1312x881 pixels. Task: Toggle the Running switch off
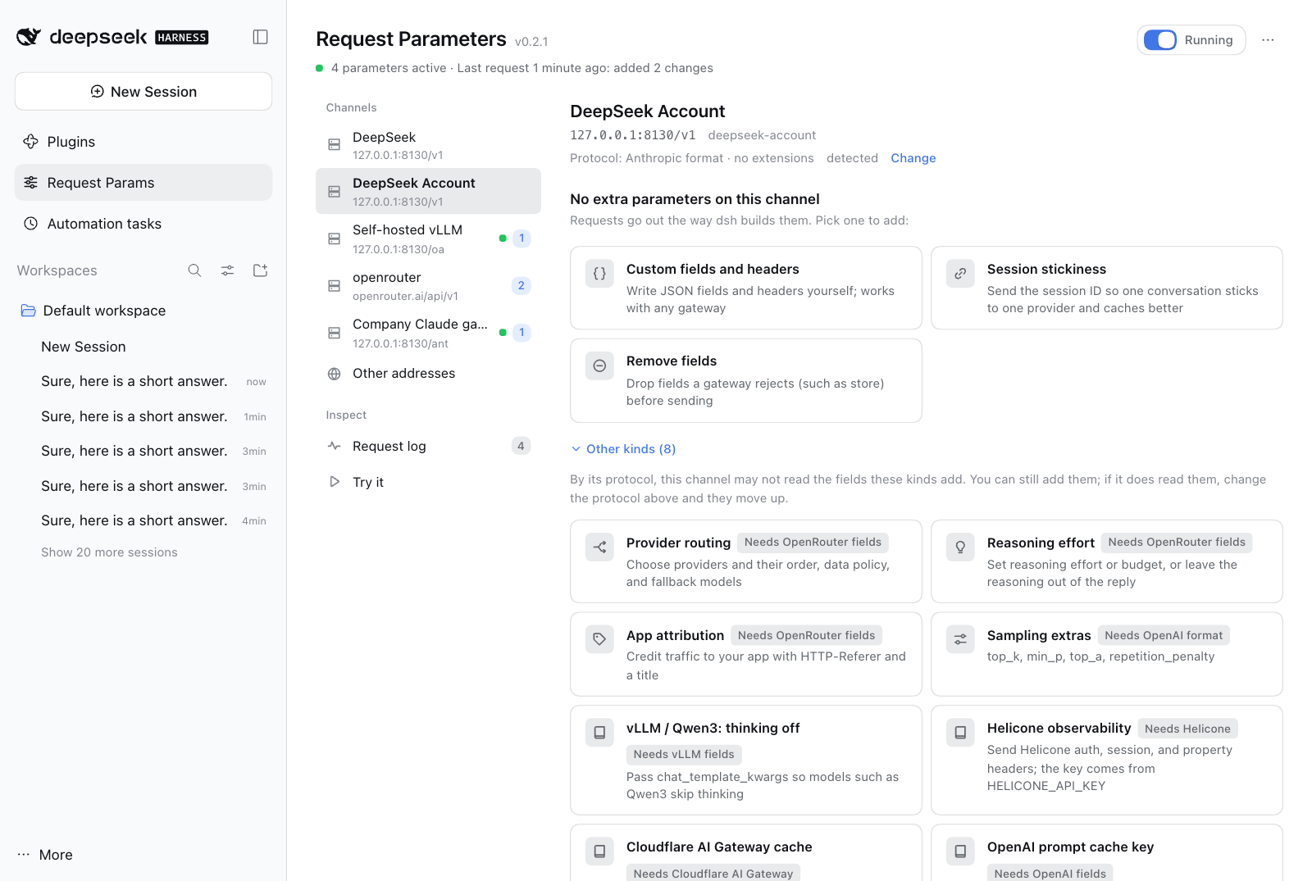1160,40
